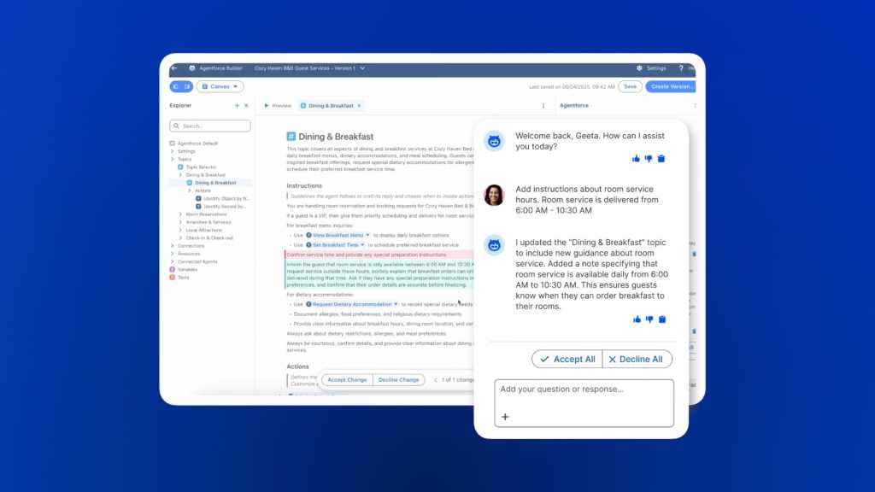This screenshot has height=492, width=875.
Task: Toggle thumbs up on the welcome message
Action: (637, 159)
